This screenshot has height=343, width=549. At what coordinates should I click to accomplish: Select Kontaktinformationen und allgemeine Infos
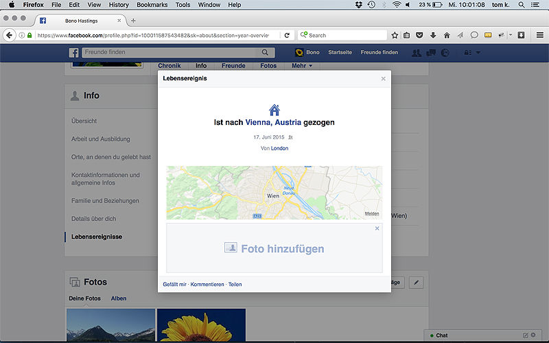pyautogui.click(x=106, y=179)
